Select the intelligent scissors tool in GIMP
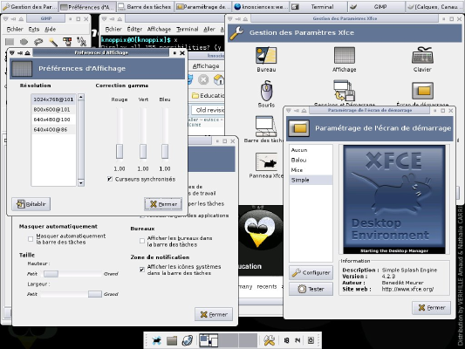Image resolution: width=465 pixels, height=349 pixels. tap(81, 42)
